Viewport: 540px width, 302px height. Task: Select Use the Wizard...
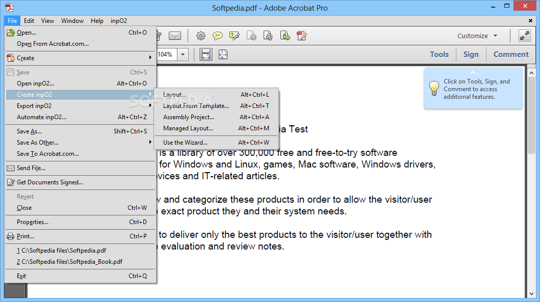(x=216, y=143)
